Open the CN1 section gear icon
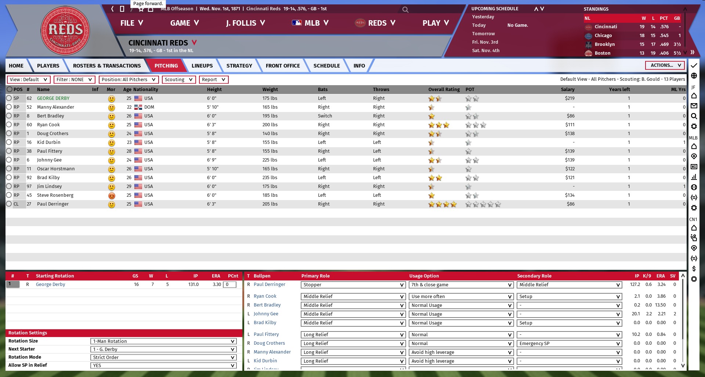 pos(694,279)
